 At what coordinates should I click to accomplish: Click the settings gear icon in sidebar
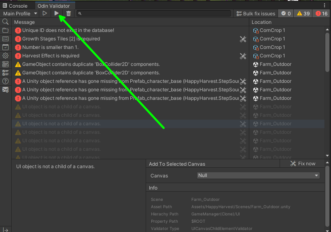click(x=5, y=56)
